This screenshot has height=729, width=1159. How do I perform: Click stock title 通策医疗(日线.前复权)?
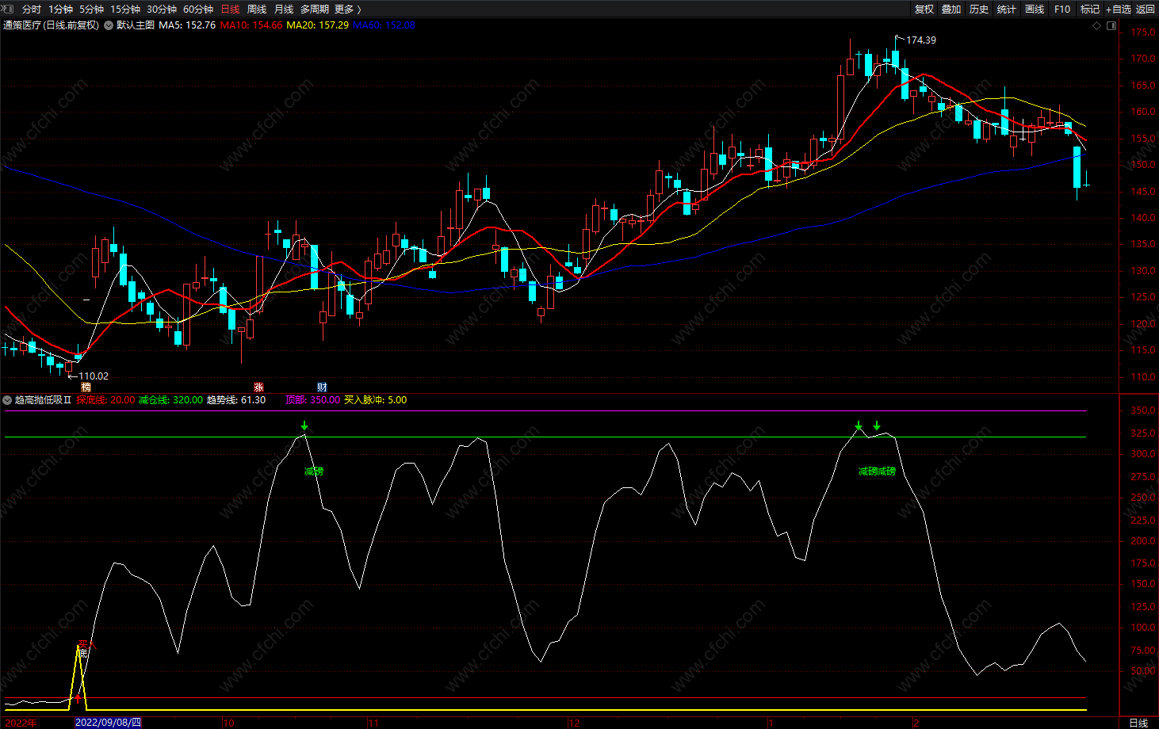(52, 25)
